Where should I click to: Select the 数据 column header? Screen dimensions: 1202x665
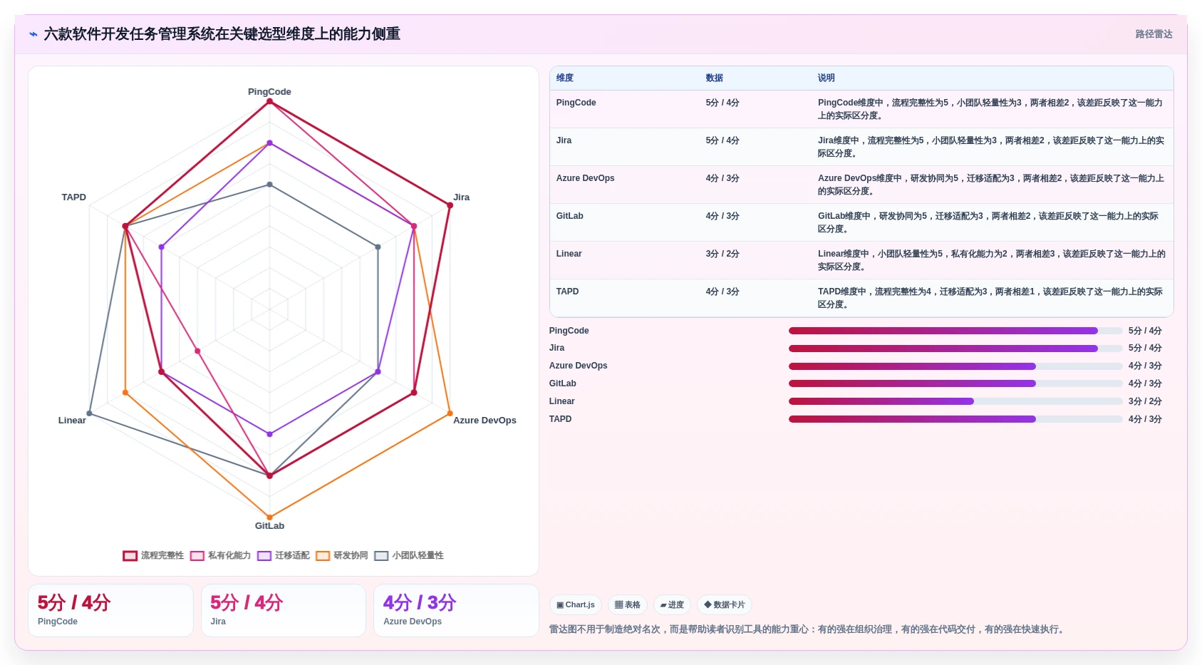tap(715, 78)
